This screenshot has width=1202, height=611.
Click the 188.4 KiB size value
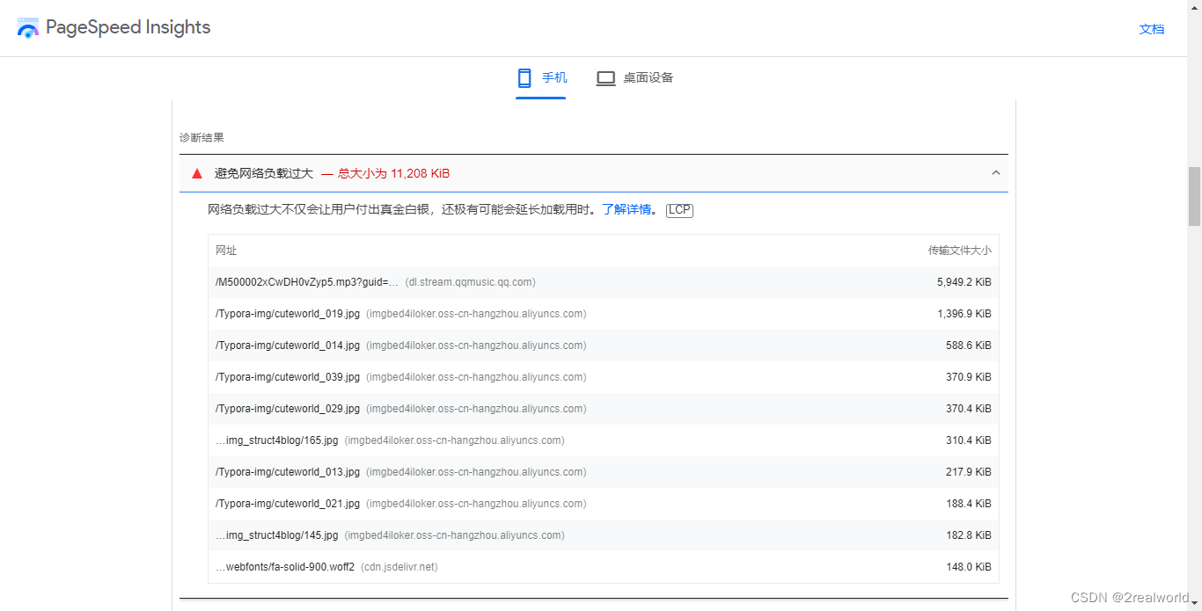coord(969,504)
